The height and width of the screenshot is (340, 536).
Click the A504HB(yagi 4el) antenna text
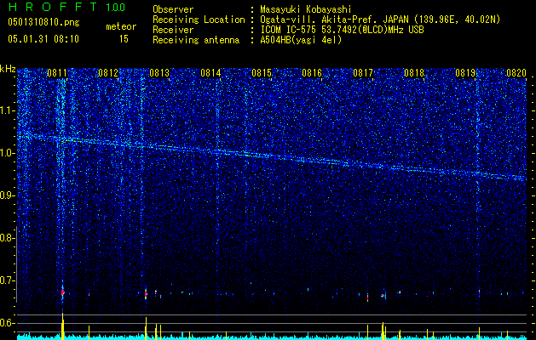(301, 40)
